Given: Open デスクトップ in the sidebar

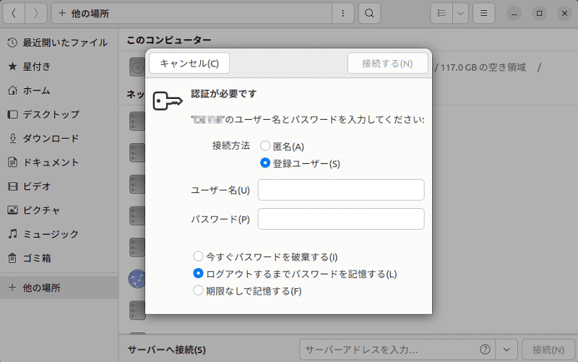Looking at the screenshot, I should 59,114.
